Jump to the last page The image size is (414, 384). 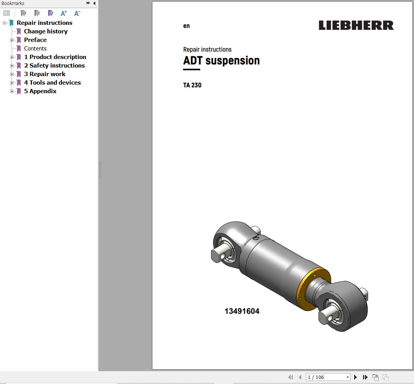pos(365,377)
